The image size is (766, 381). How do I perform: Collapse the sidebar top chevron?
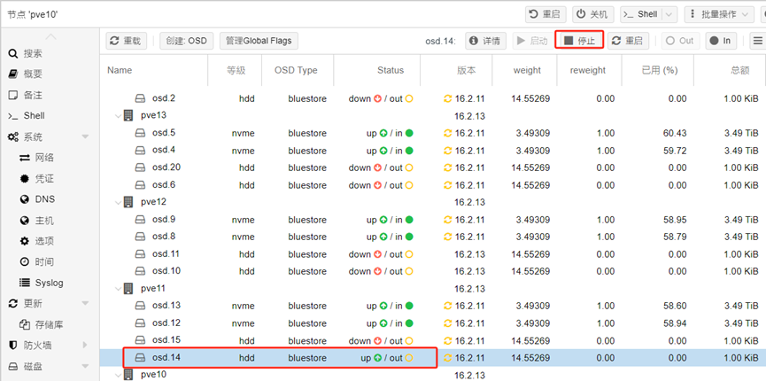(x=50, y=36)
